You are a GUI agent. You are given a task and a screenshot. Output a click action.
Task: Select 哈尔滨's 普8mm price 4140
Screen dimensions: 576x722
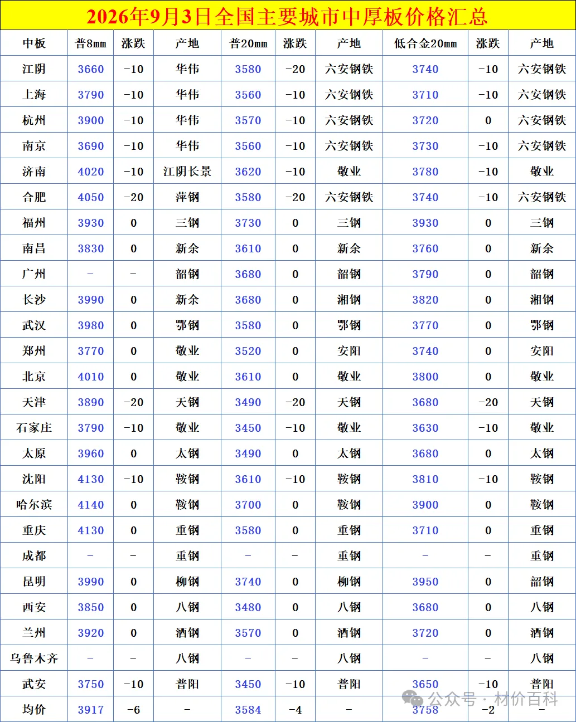(91, 505)
